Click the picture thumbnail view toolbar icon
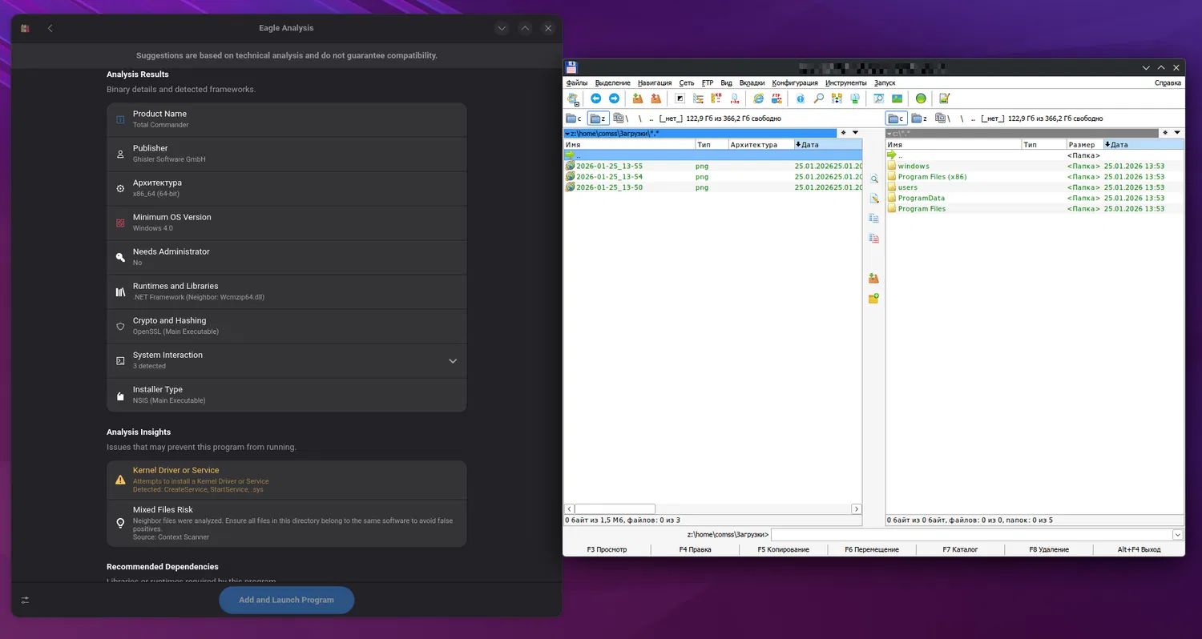 (x=897, y=98)
